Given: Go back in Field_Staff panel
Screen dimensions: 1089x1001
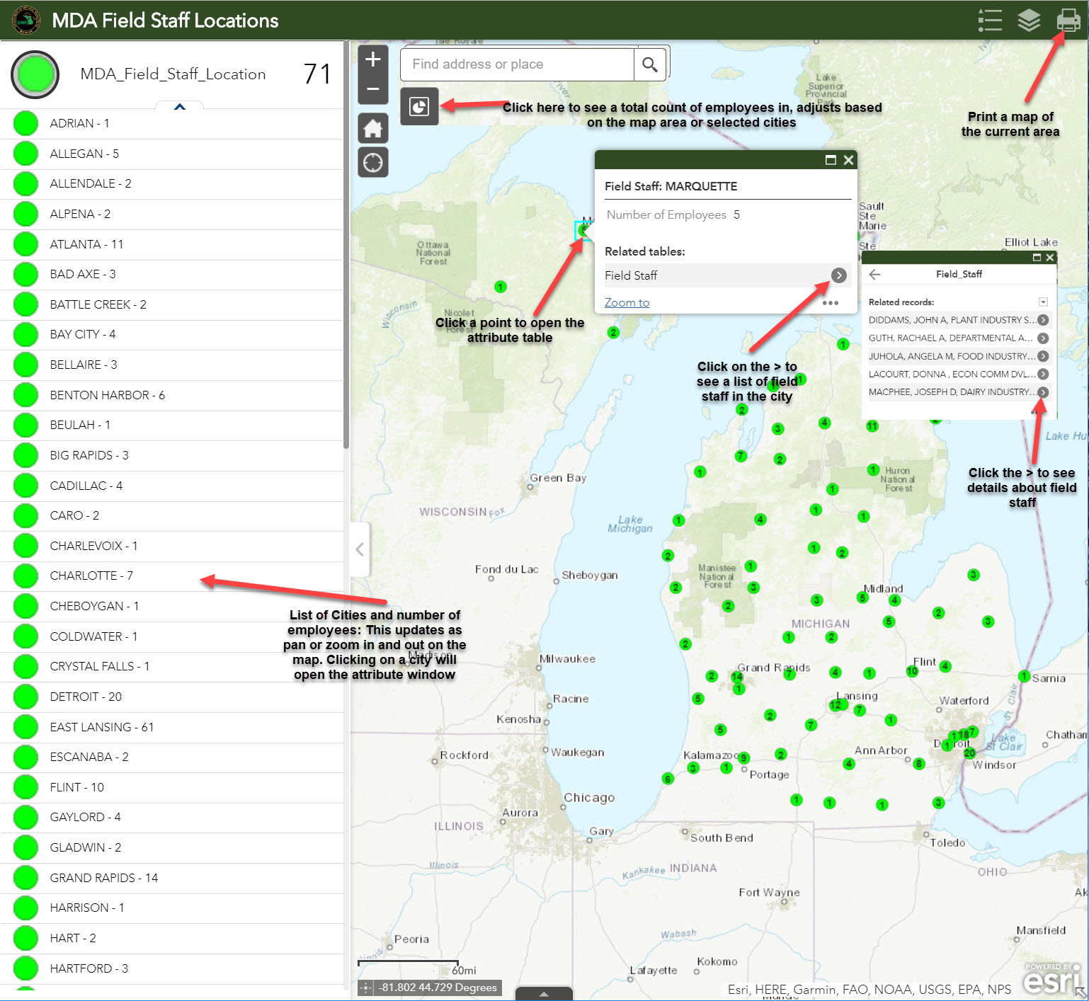Looking at the screenshot, I should 875,275.
